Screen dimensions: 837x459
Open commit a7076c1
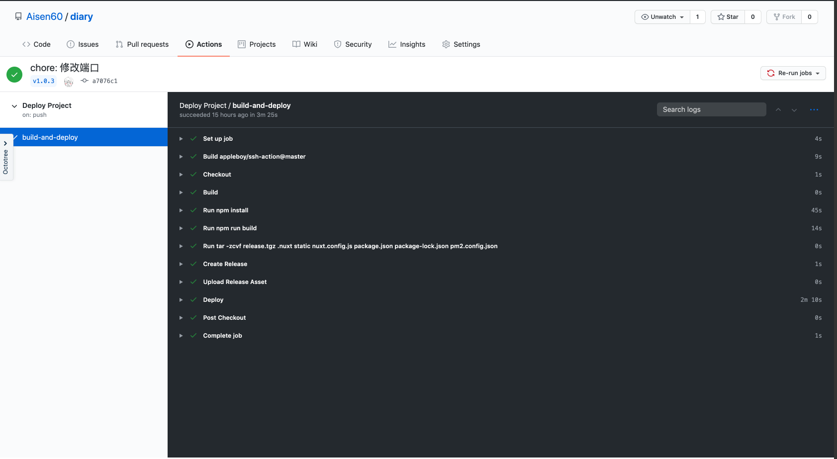click(104, 81)
